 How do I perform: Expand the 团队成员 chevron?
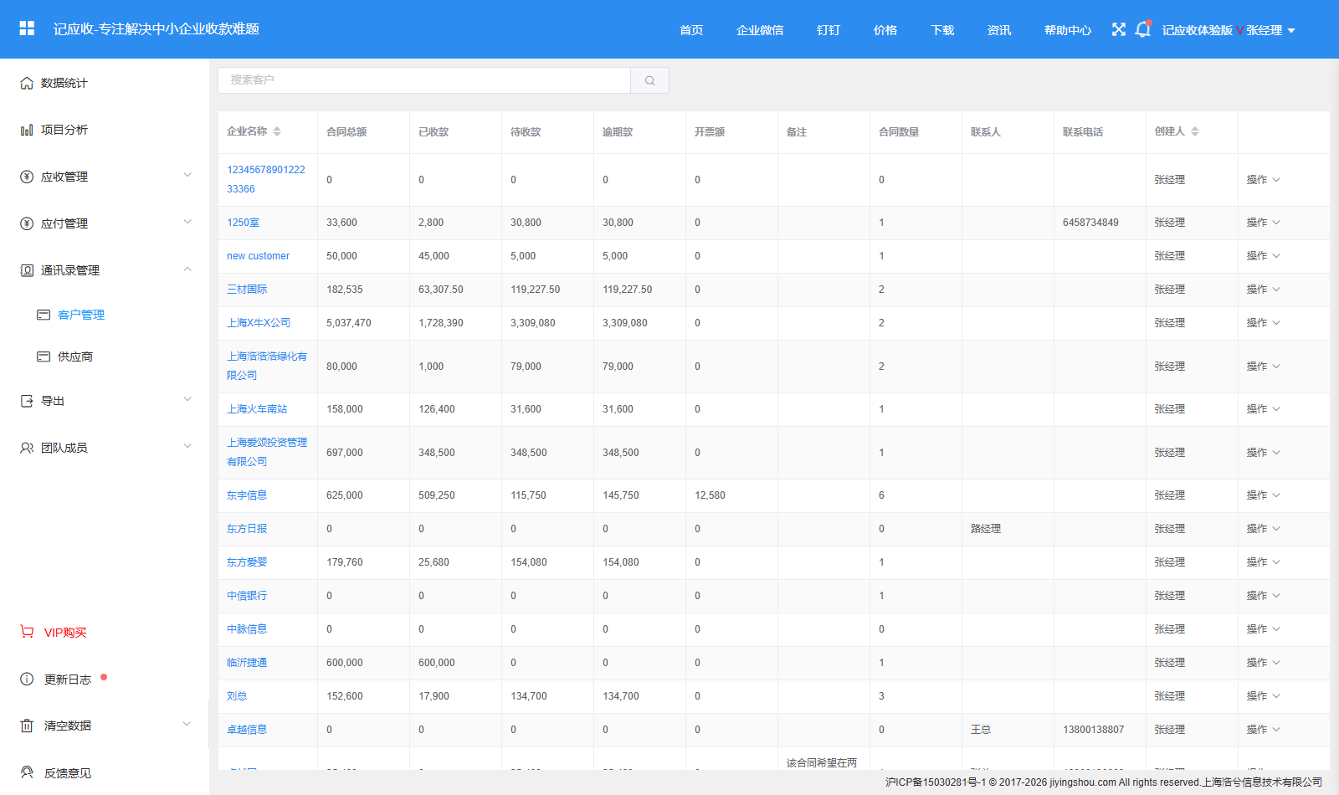(x=187, y=446)
